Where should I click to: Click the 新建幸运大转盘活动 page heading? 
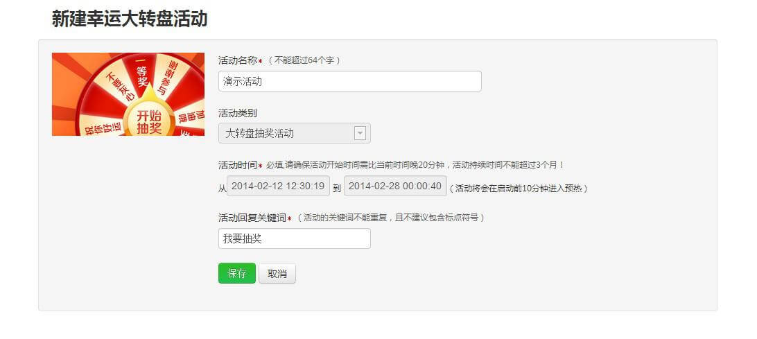click(130, 19)
